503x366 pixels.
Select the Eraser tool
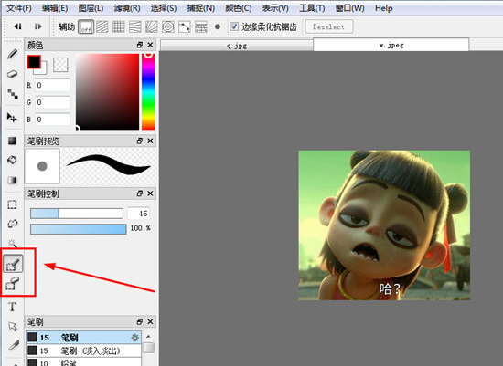tap(12, 74)
